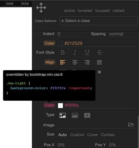Click the X icon beside the tooltip
This screenshot has height=148, width=139.
(99, 72)
